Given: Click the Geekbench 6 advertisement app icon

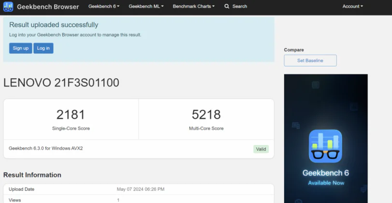Looking at the screenshot, I should pos(325,146).
